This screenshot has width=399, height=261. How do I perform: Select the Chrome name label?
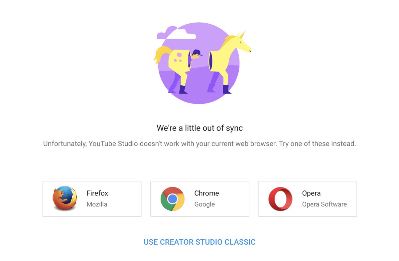point(206,193)
